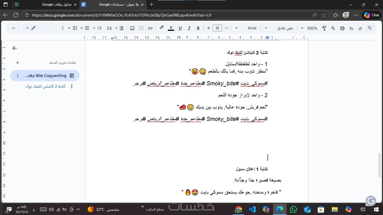The height and width of the screenshot is (215, 383).
Task: Click the checklist icon
Action: [x=99, y=28]
